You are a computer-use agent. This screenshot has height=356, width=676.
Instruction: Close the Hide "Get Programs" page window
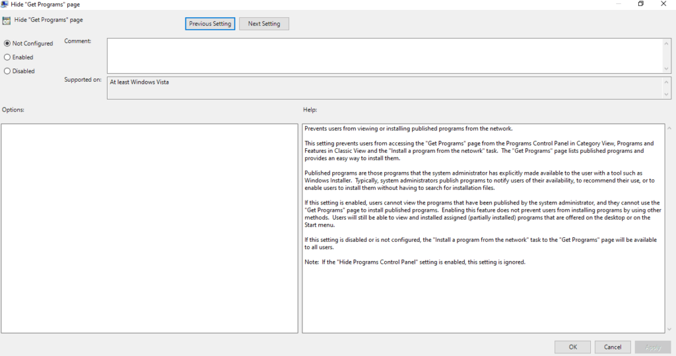point(664,4)
